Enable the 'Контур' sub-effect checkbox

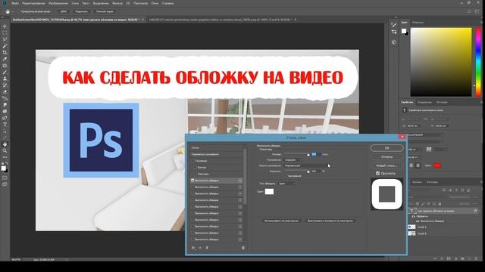click(196, 167)
